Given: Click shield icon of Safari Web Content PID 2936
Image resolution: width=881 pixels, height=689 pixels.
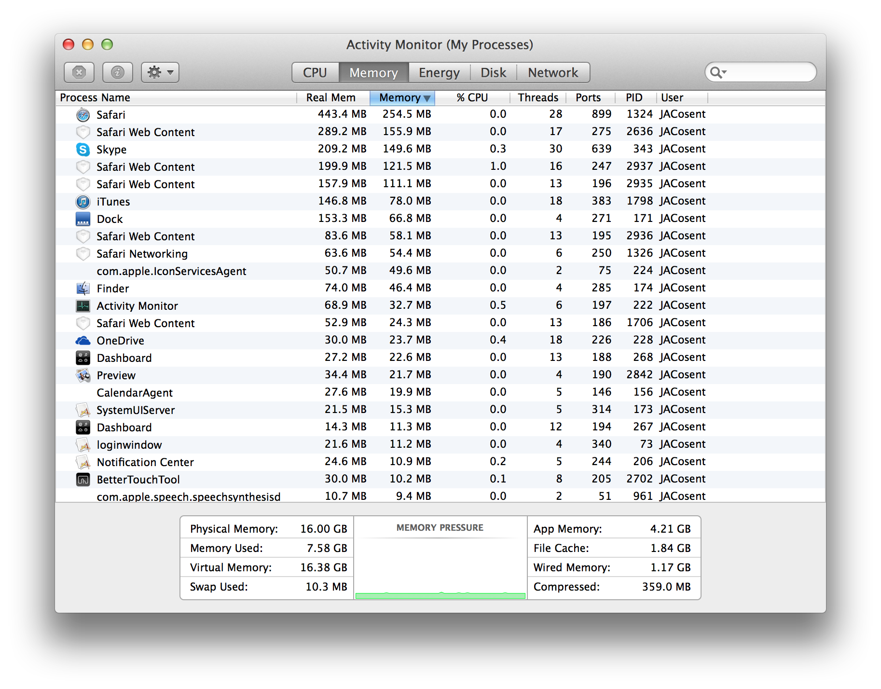Looking at the screenshot, I should 83,236.
